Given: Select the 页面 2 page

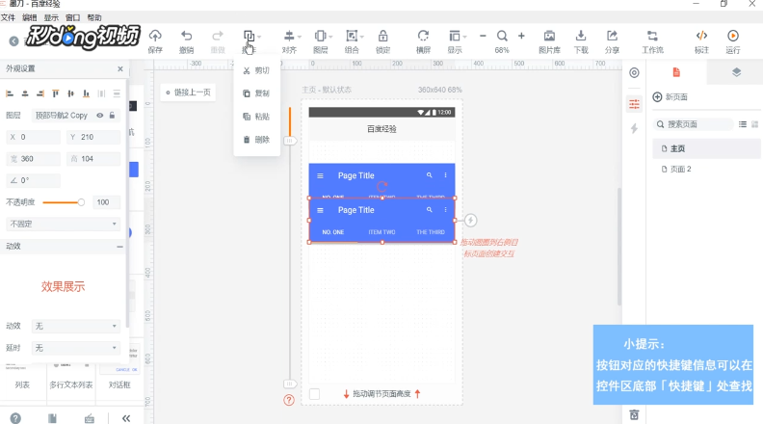Looking at the screenshot, I should 706,169.
